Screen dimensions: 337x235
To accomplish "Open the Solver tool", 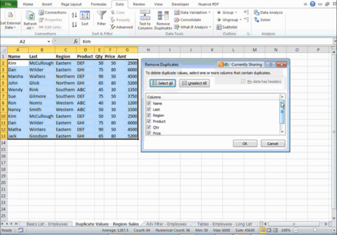I will [262, 20].
